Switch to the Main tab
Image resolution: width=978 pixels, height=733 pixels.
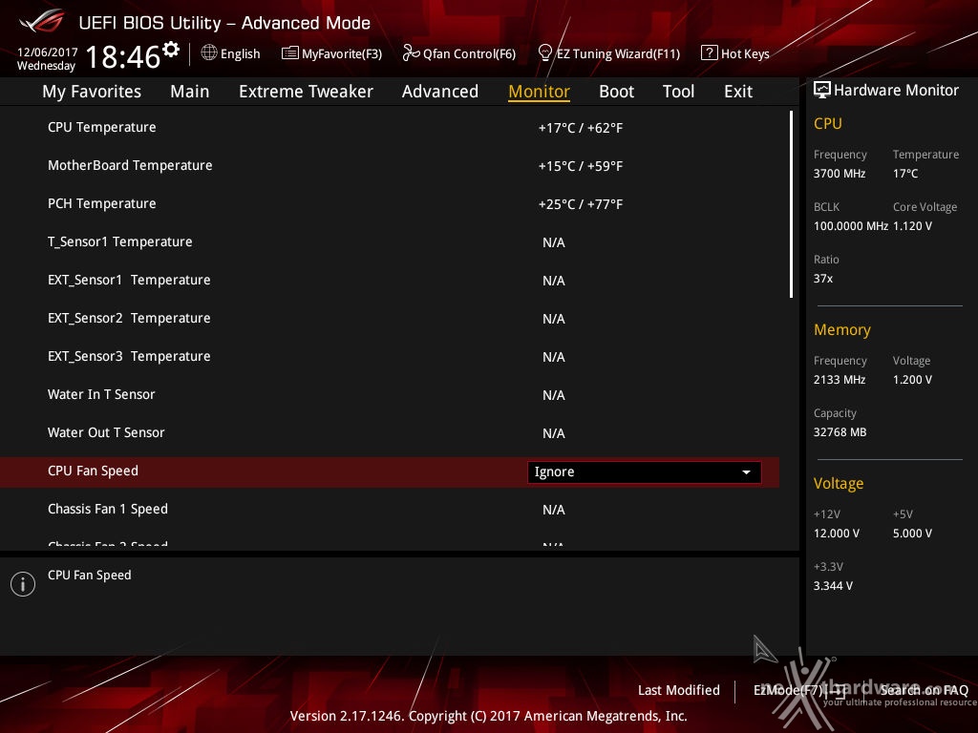[190, 92]
